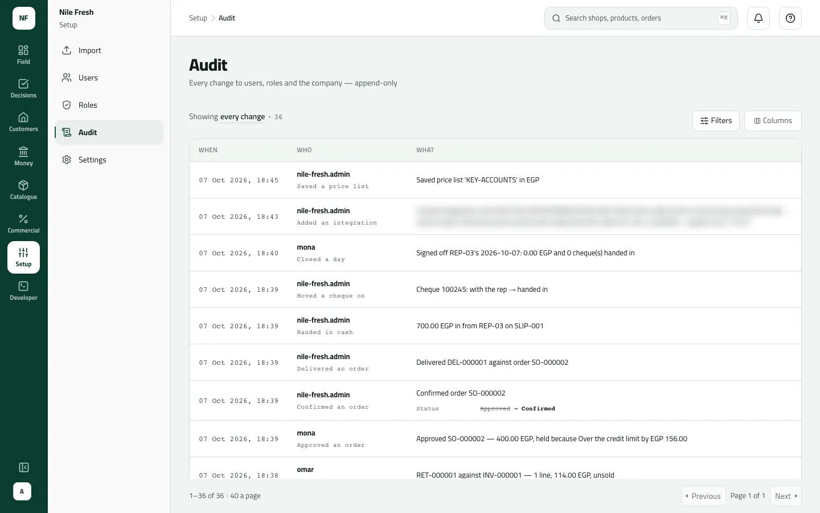Open the Money section

23,156
